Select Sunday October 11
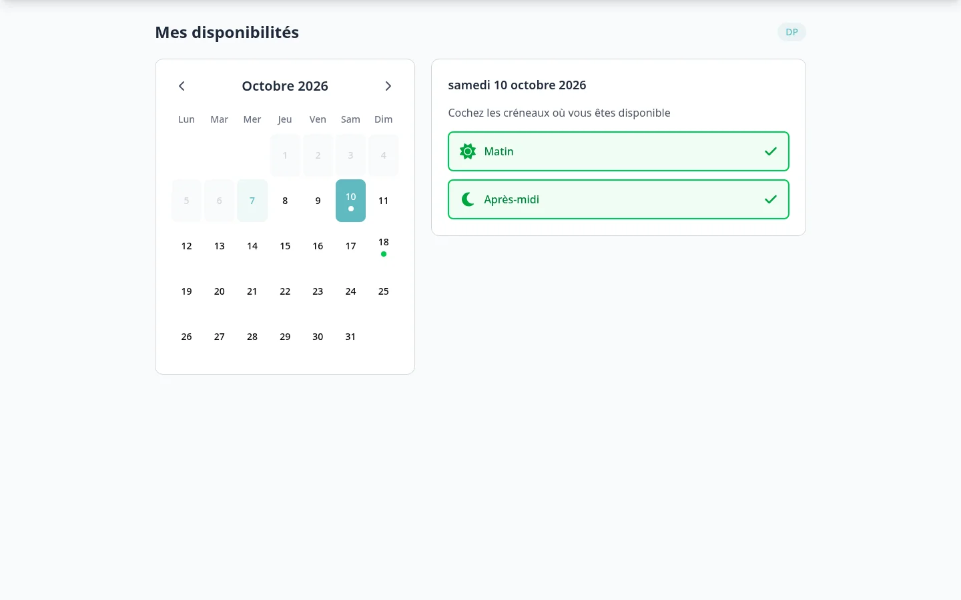This screenshot has height=600, width=961. (383, 201)
